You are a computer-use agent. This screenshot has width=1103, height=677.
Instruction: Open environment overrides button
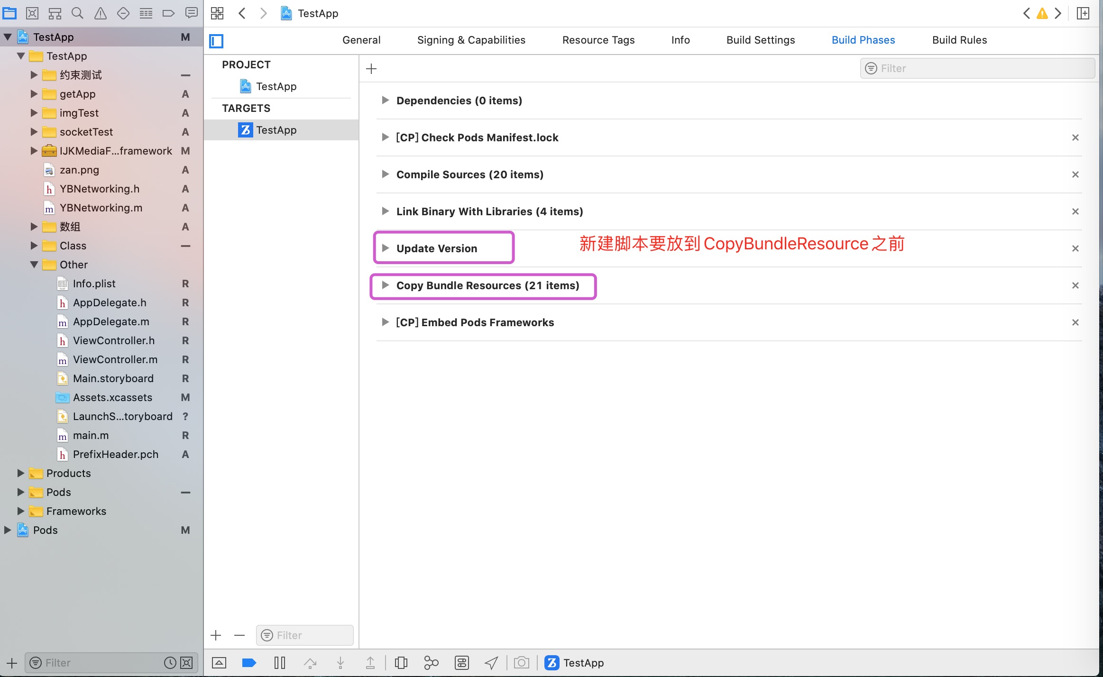[462, 663]
